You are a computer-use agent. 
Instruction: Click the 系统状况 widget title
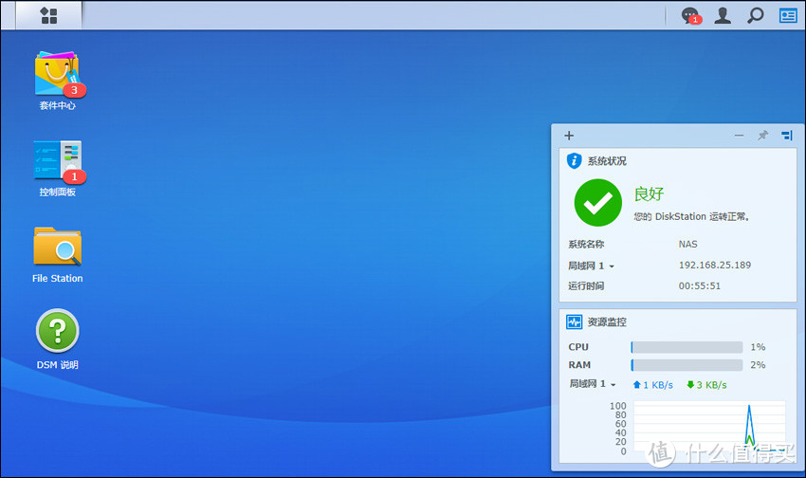tap(607, 161)
